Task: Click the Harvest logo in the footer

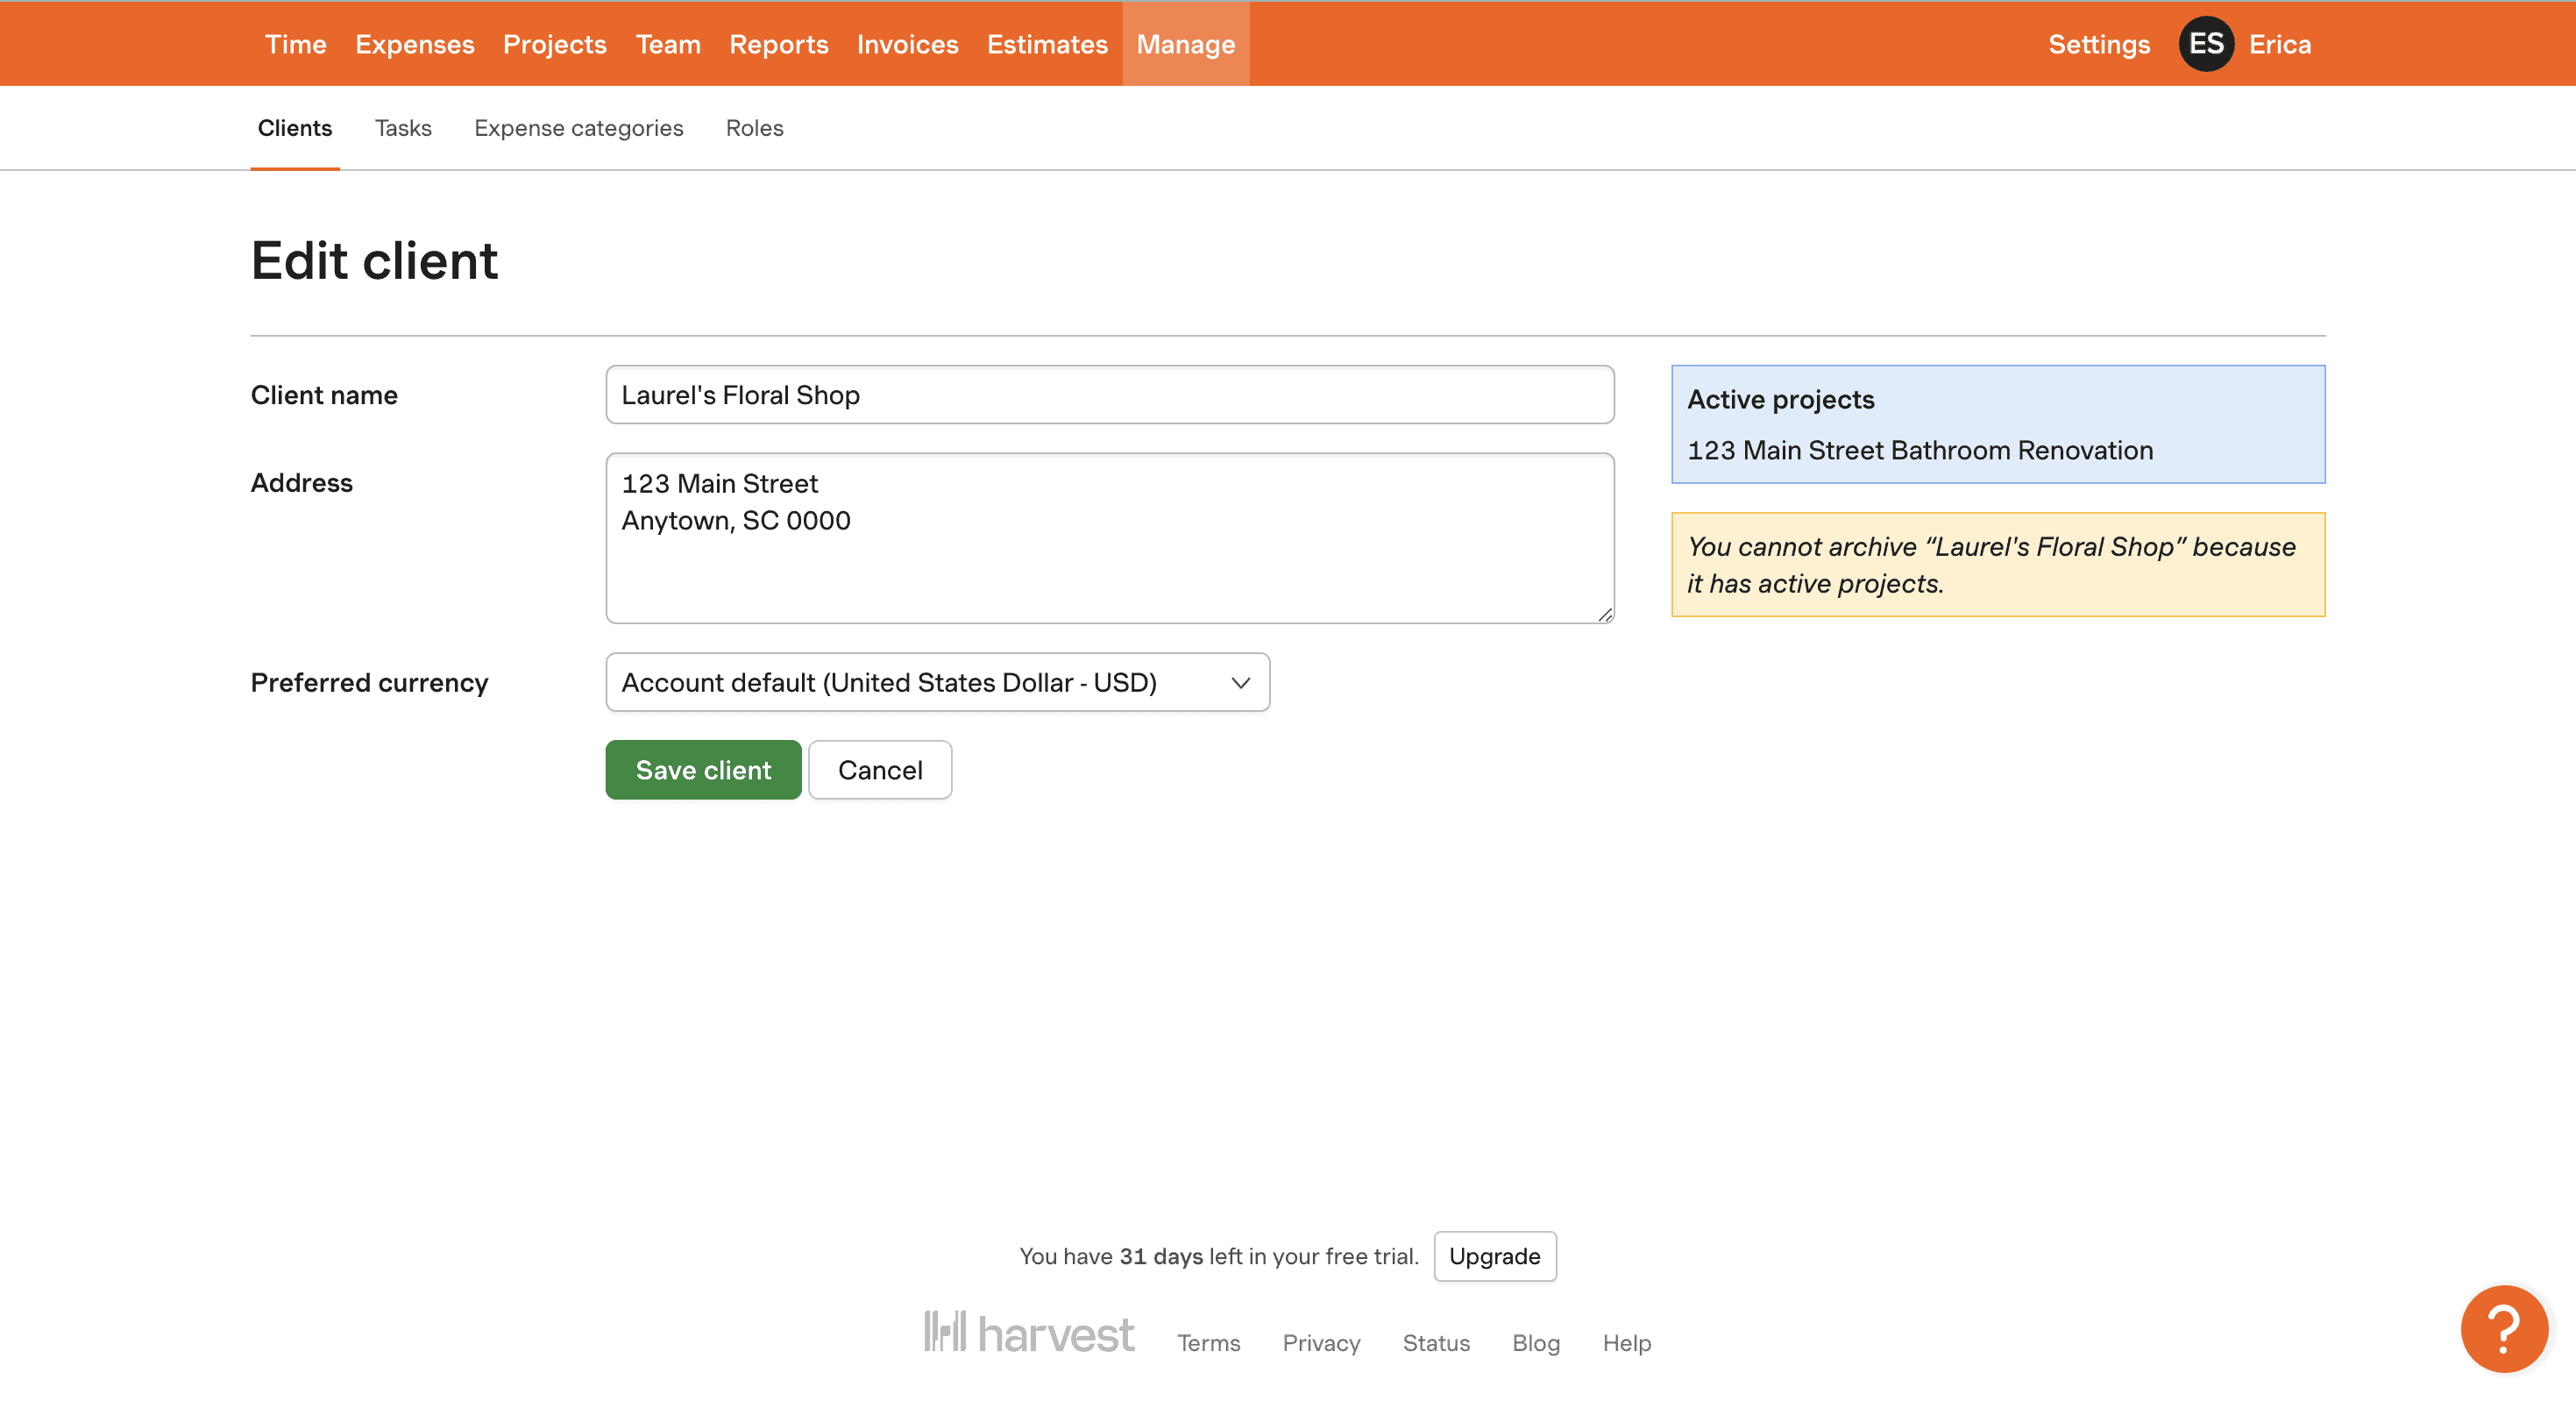Action: click(x=1028, y=1333)
